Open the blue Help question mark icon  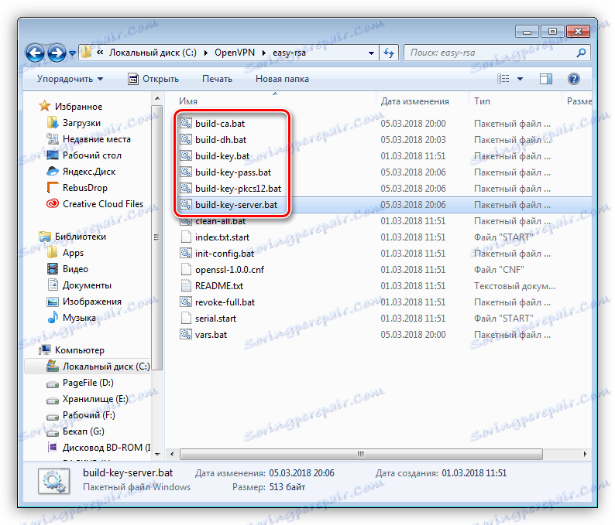(573, 79)
